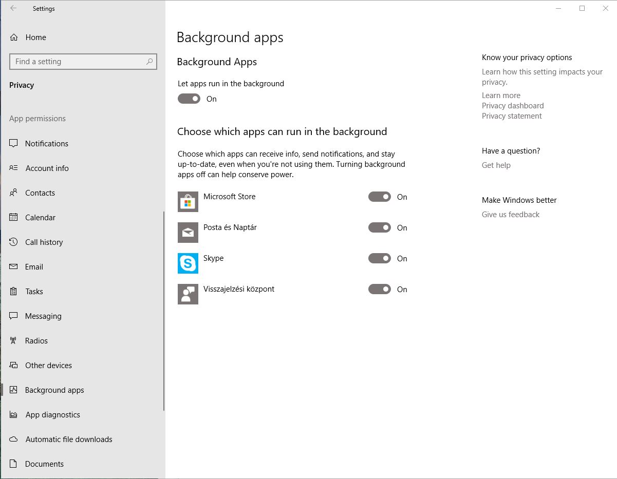
Task: Click the search magnifier icon
Action: tap(149, 62)
